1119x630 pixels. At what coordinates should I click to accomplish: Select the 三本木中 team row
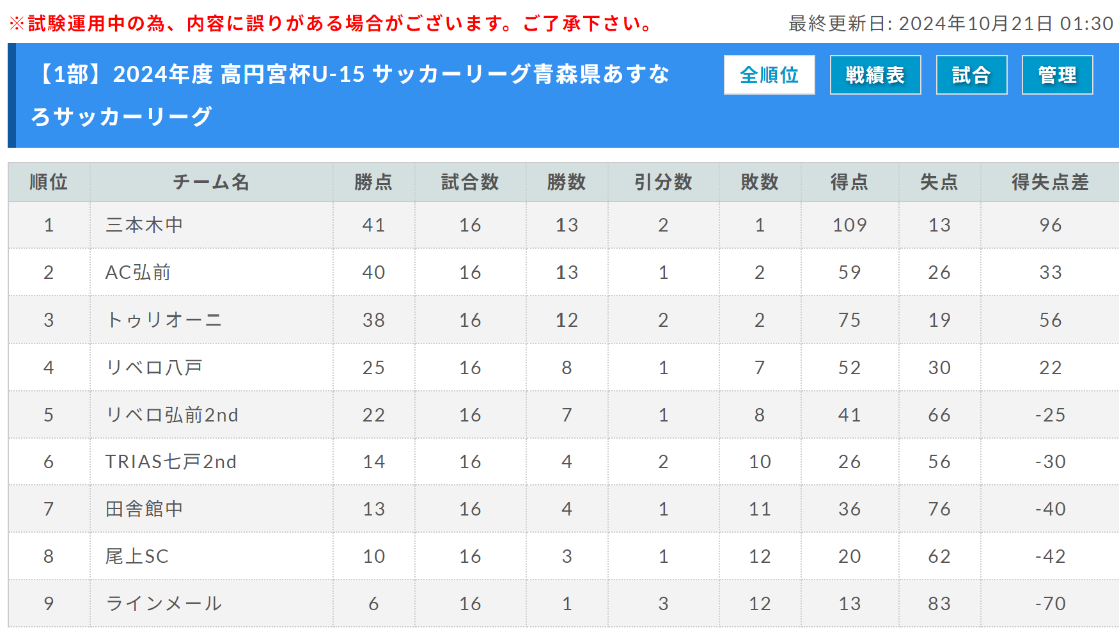(x=563, y=225)
